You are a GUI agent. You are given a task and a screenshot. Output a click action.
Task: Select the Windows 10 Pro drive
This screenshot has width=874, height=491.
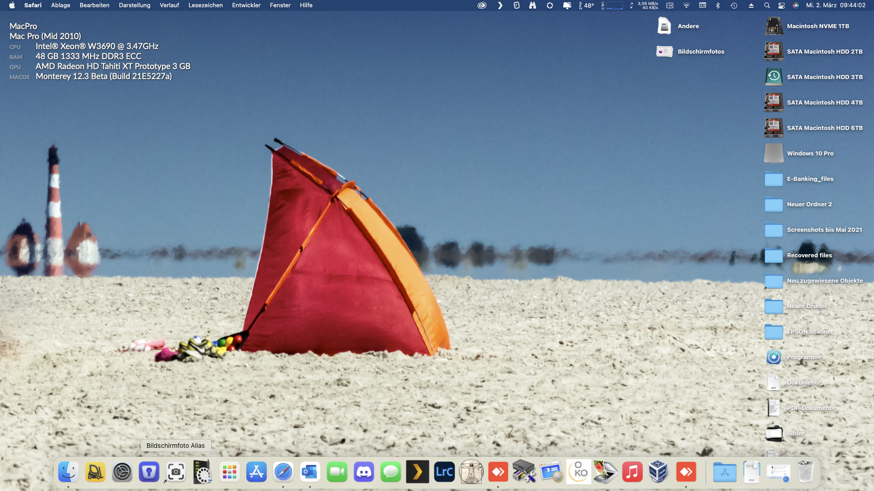(x=773, y=154)
